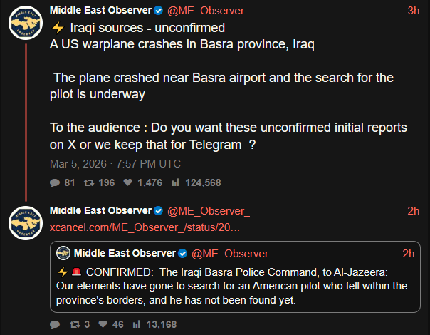Open the "3h" timestamp link

tap(413, 11)
